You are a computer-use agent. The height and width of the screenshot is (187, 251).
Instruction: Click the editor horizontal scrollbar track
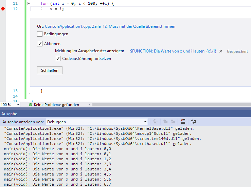pyautogui.click(x=172, y=105)
